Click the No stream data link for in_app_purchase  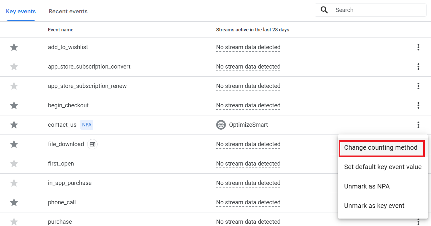(x=248, y=183)
